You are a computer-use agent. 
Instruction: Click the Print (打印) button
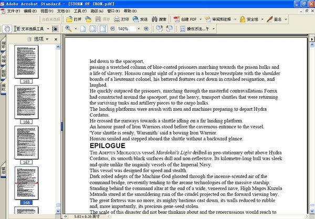click(x=121, y=19)
